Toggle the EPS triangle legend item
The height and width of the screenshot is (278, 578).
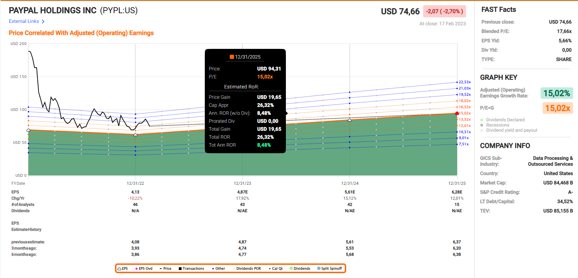coord(123,269)
